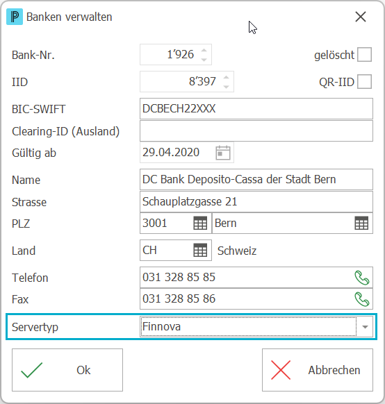This screenshot has width=385, height=404.
Task: Expand the Servertyp dropdown arrow
Action: 365,327
